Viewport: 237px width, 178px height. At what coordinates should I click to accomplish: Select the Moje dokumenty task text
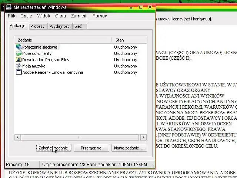pyautogui.click(x=37, y=53)
